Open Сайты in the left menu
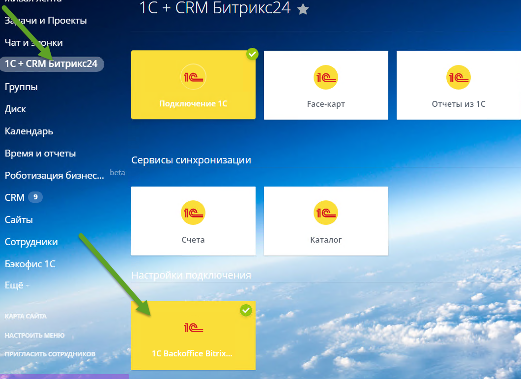Image resolution: width=521 pixels, height=379 pixels. tap(19, 220)
